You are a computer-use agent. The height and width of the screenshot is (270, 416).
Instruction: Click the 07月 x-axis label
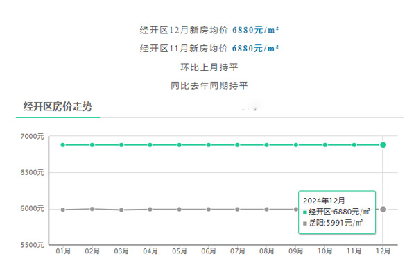click(x=237, y=251)
